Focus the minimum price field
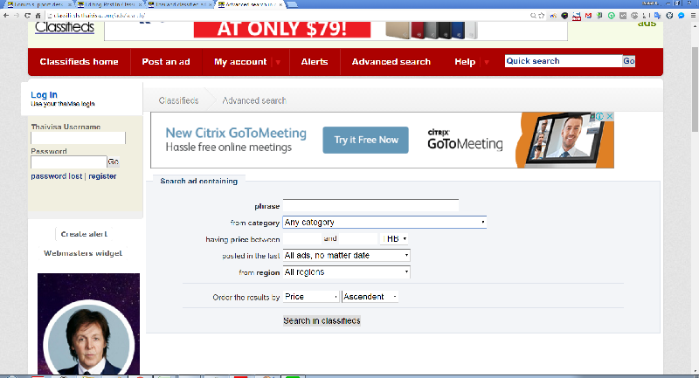 301,238
